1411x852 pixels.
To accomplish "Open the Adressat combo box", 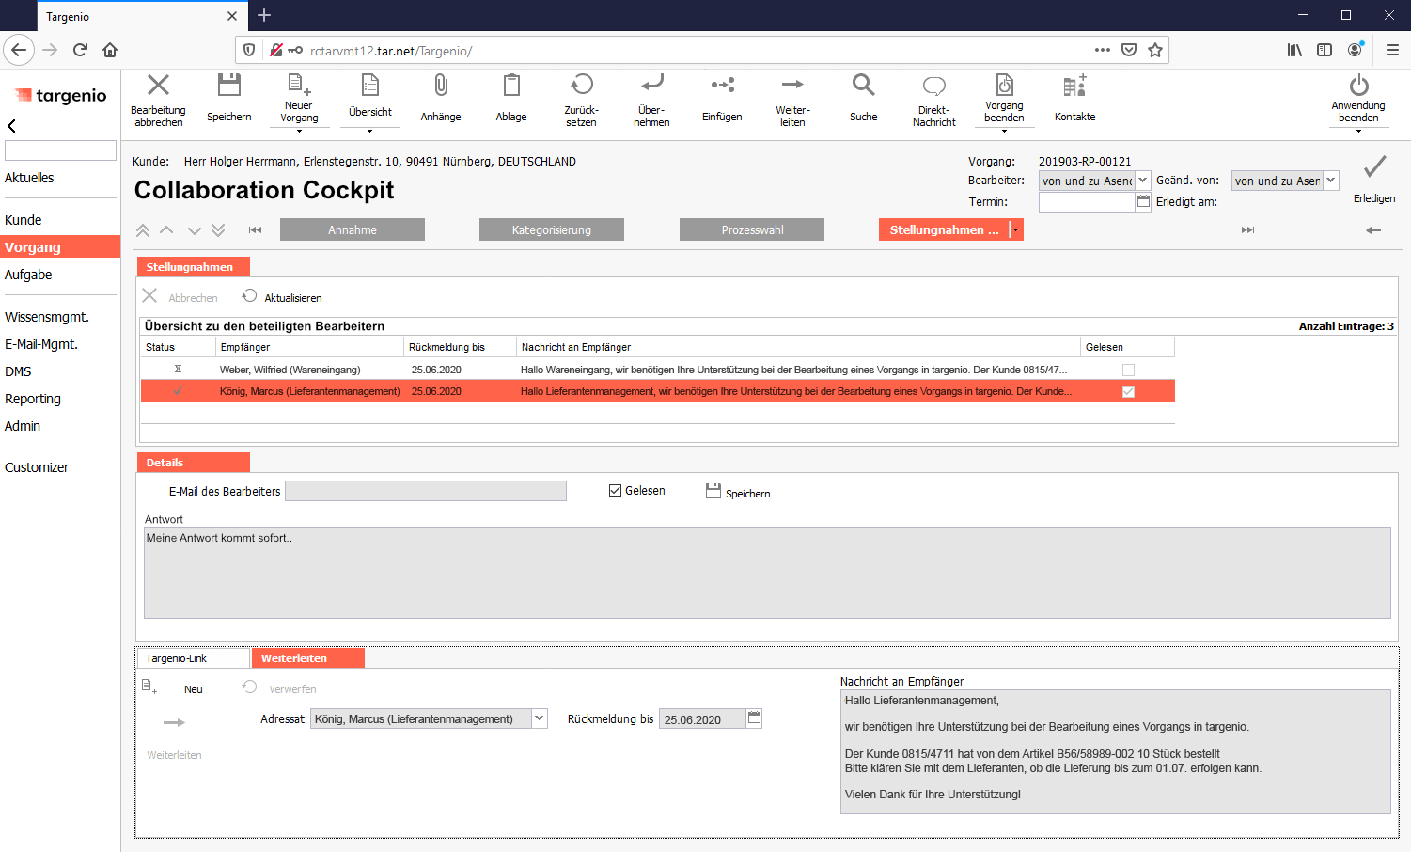I will pyautogui.click(x=539, y=718).
